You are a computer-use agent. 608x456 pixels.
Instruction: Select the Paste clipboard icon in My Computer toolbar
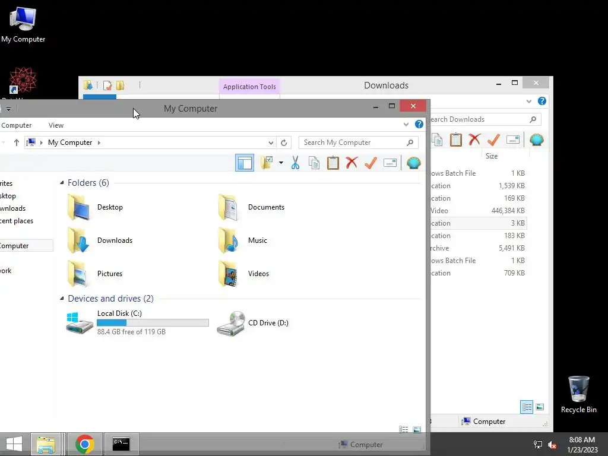332,163
